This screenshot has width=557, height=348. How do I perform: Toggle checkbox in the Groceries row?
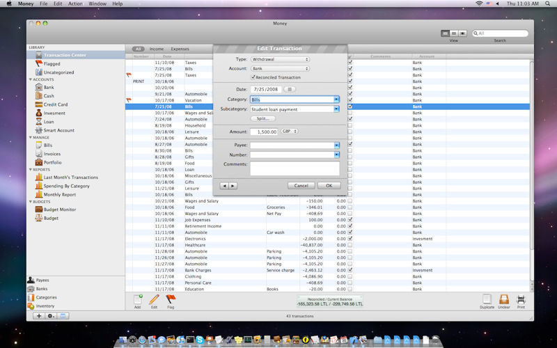click(x=350, y=207)
